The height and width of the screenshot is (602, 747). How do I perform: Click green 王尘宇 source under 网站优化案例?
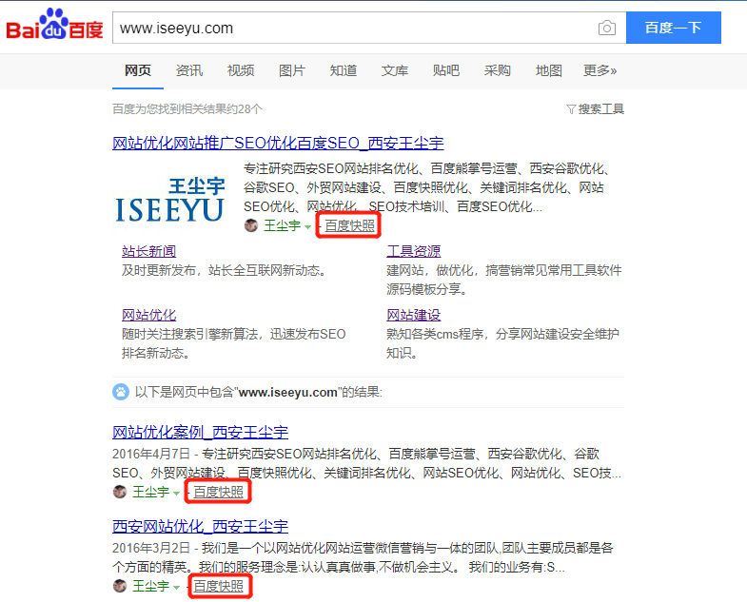point(151,492)
